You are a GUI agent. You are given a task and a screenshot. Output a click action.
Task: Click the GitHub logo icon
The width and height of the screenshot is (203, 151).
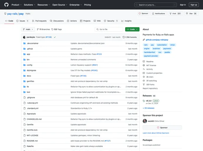(6, 5)
